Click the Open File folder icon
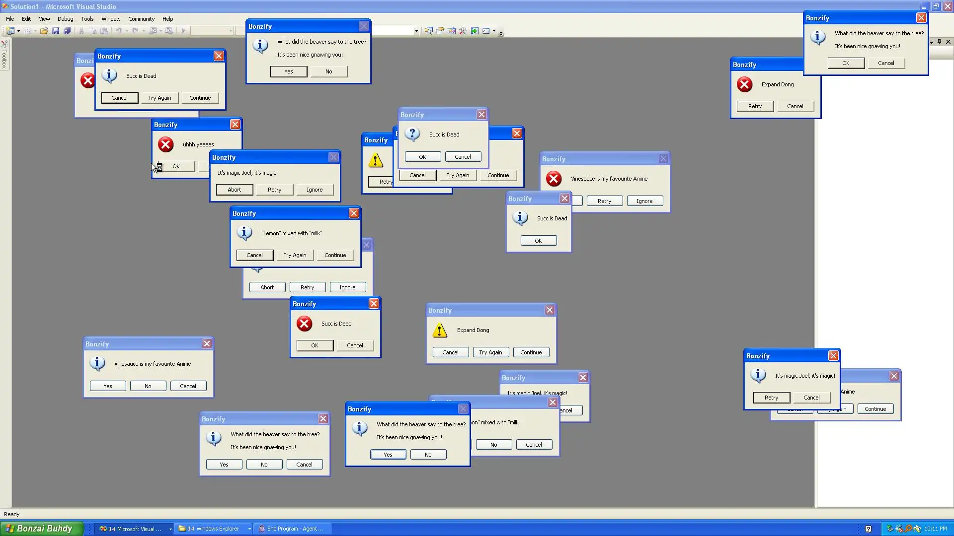The image size is (954, 536). click(44, 31)
